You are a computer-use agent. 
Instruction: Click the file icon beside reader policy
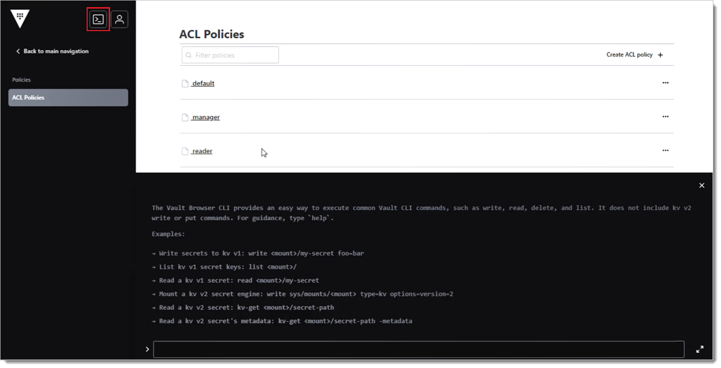pyautogui.click(x=185, y=151)
